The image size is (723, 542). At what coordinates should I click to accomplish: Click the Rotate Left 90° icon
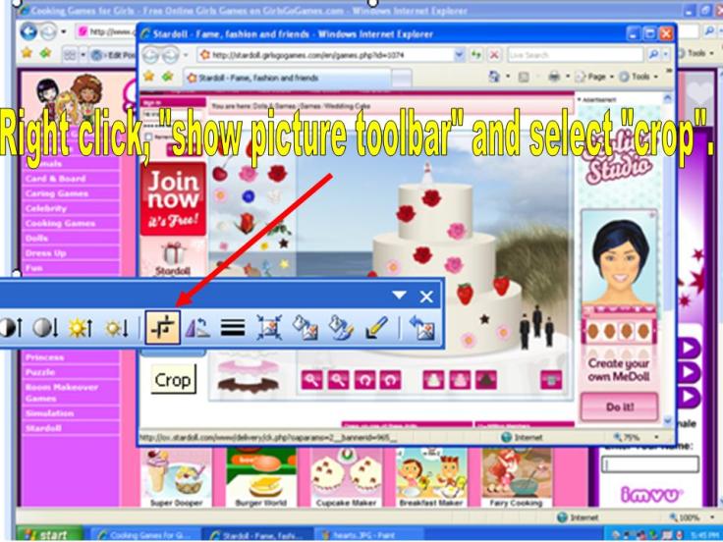click(x=197, y=328)
